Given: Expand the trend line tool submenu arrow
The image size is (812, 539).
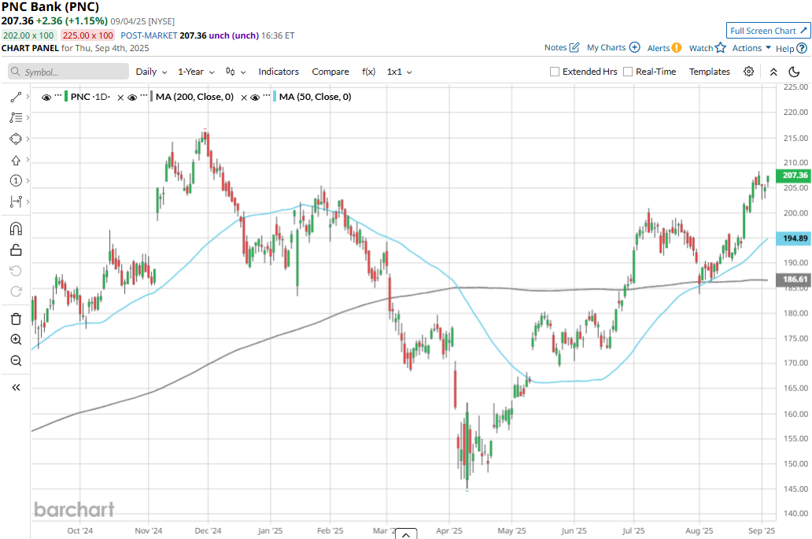Looking at the screenshot, I should [x=28, y=96].
